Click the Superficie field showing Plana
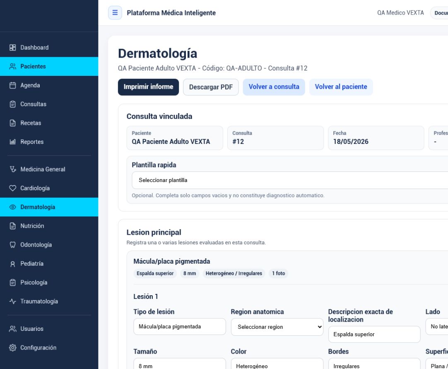This screenshot has width=448, height=369. tap(436, 364)
